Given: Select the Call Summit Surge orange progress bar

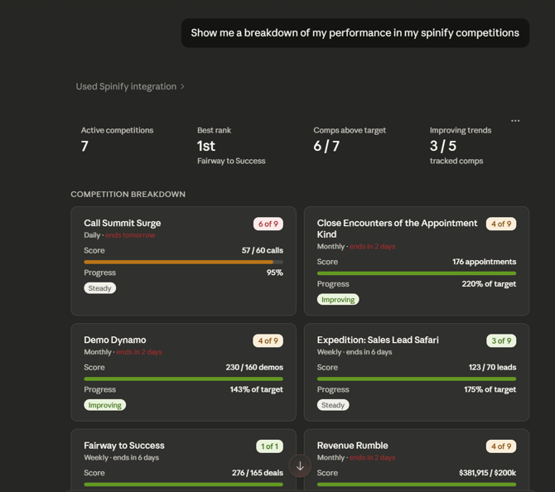Looking at the screenshot, I should tap(178, 262).
